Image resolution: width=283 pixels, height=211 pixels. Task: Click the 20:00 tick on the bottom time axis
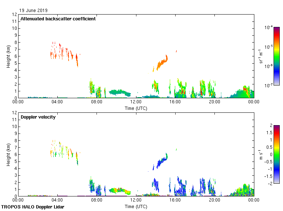tap(214, 200)
